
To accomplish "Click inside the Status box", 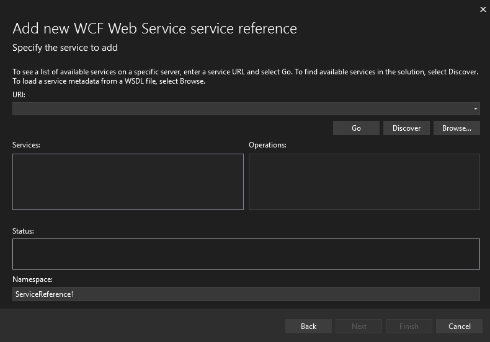I will pyautogui.click(x=246, y=253).
